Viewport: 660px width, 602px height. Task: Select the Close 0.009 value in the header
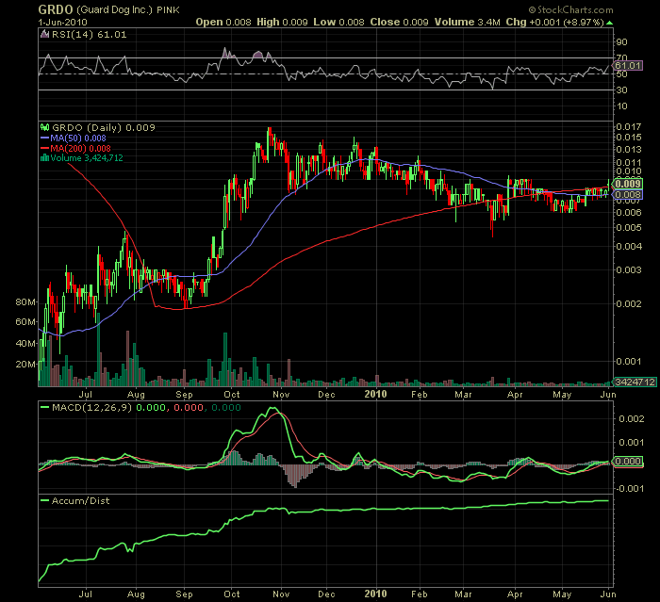pos(399,23)
